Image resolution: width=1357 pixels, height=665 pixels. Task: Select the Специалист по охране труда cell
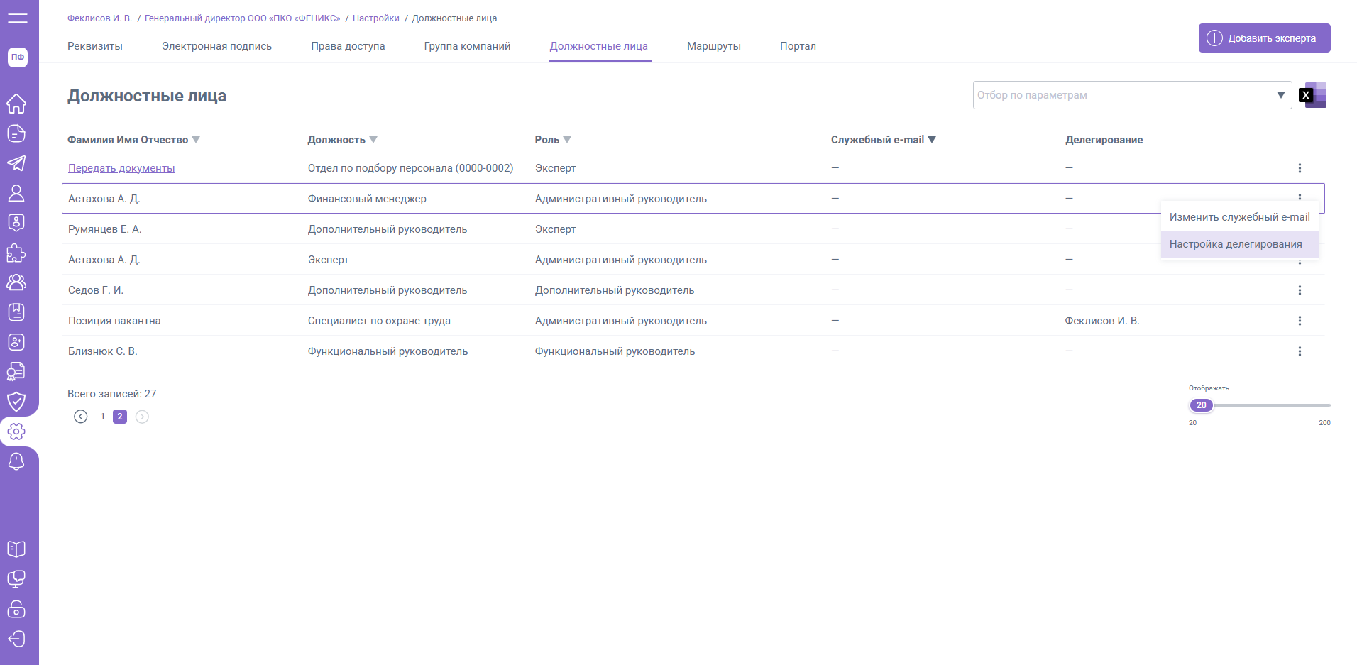pos(379,321)
